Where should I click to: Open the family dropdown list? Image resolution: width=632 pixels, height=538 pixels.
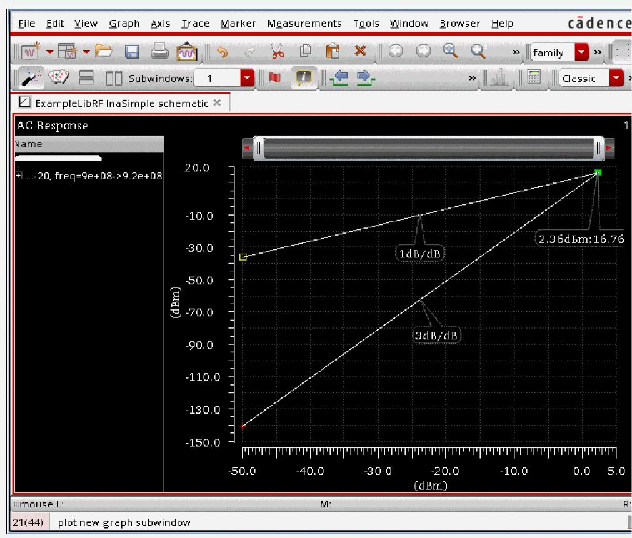tap(582, 52)
